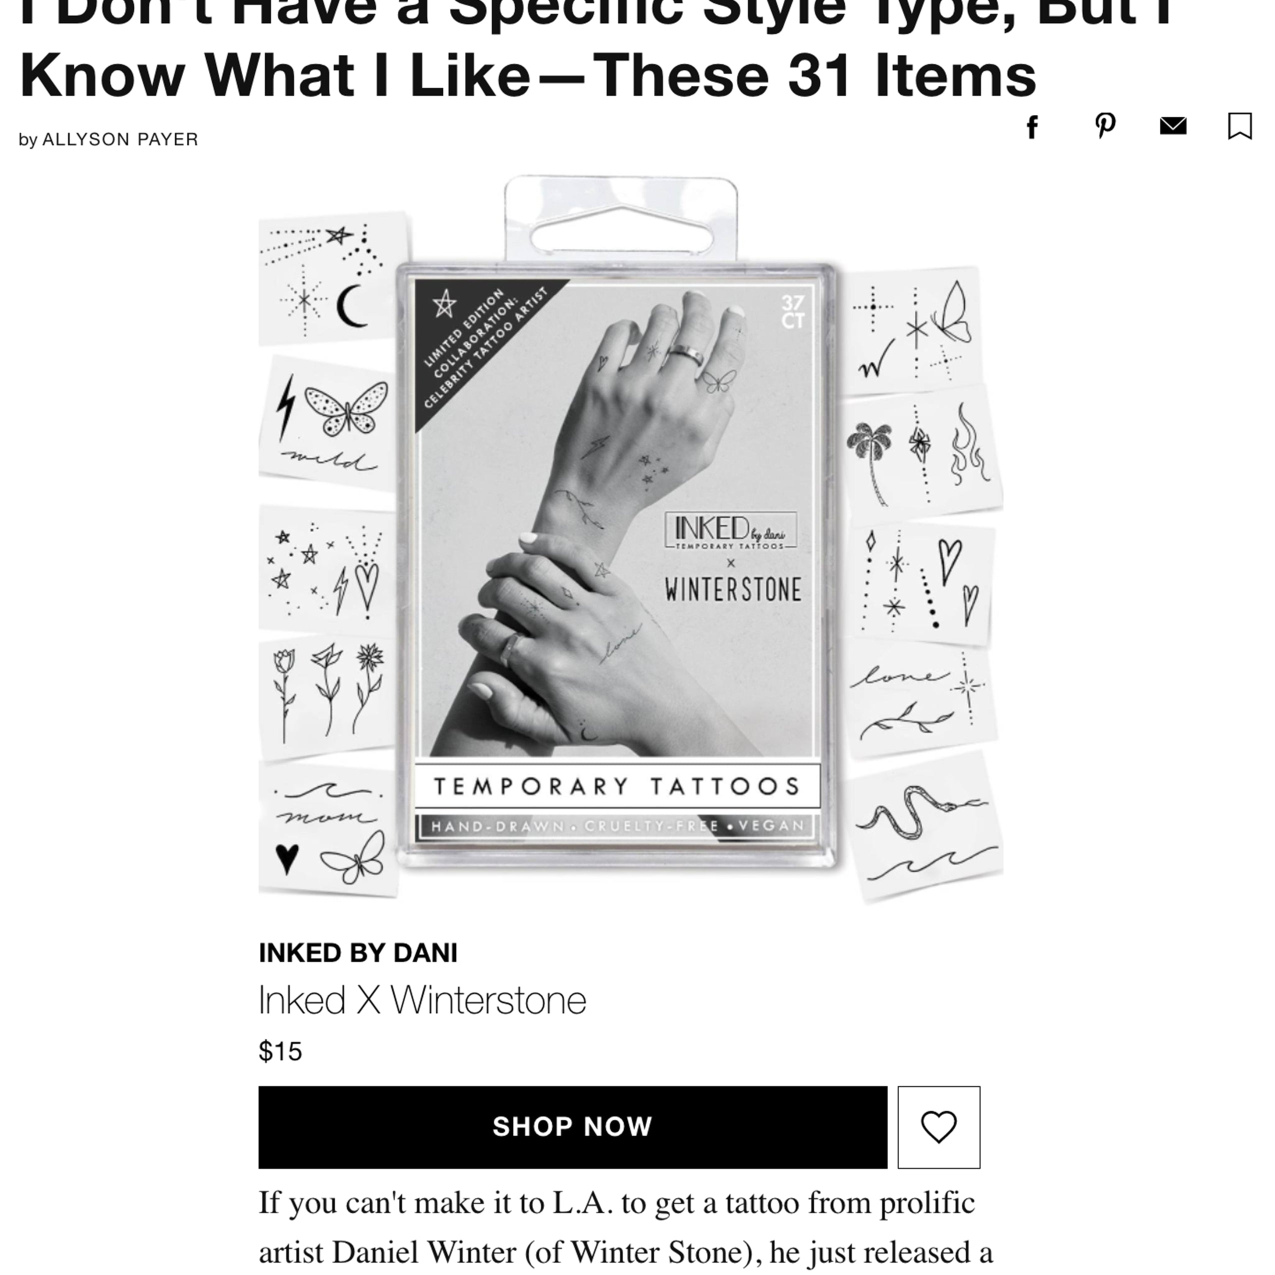
Task: Select the Inked X Winterstone product title
Action: [x=422, y=1000]
